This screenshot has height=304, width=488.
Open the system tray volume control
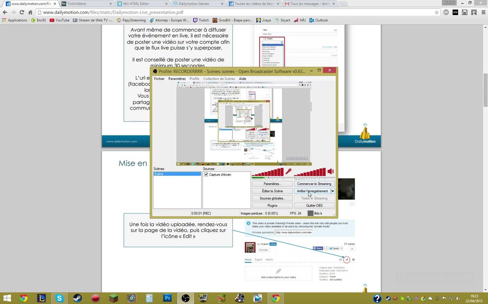pyautogui.click(x=458, y=299)
